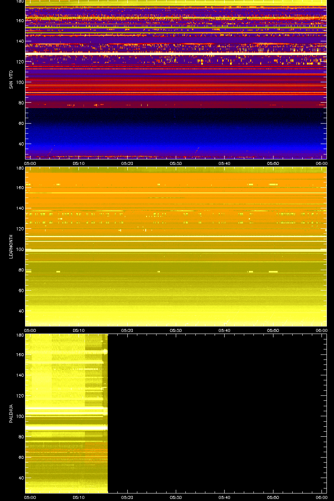The height and width of the screenshot is (501, 334).
Task: Click the 40 frequency label on Learmonth axis
Action: click(x=20, y=311)
